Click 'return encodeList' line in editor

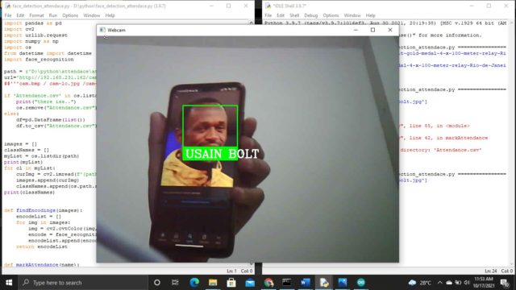coord(42,246)
